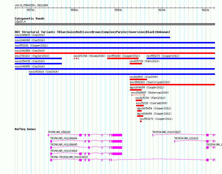
Task: Select the blue bar under nsv1054035
Action: (x=38, y=64)
